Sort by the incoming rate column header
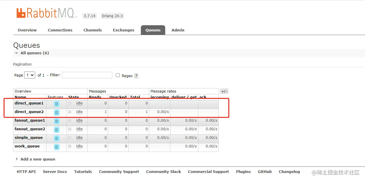This screenshot has width=365, height=181. click(160, 97)
